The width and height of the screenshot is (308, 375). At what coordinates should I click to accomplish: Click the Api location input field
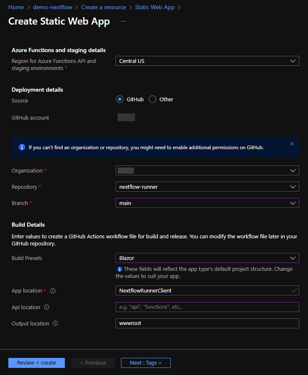coord(207,307)
